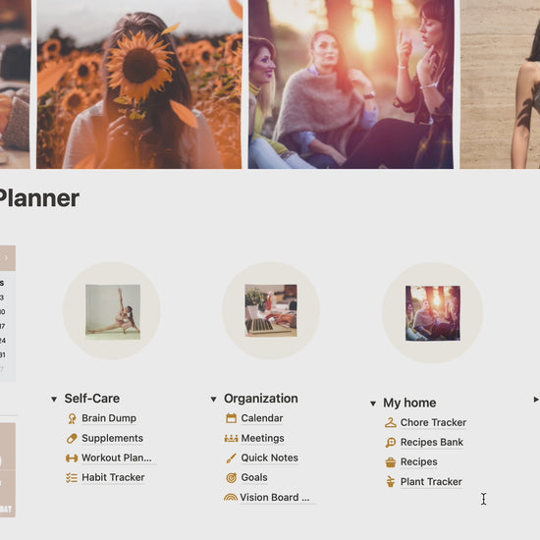Click the Goals target icon

point(232,478)
